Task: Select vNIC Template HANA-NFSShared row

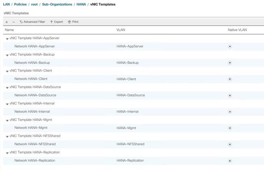Action: (x=134, y=136)
